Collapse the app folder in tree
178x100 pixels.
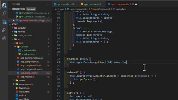pos(21,43)
